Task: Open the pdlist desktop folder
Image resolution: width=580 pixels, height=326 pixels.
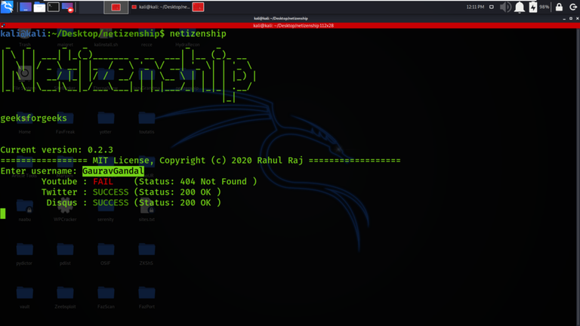Action: coord(65,254)
